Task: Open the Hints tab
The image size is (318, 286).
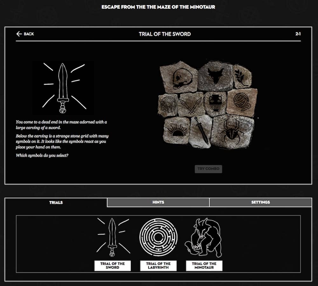Action: coord(158,202)
